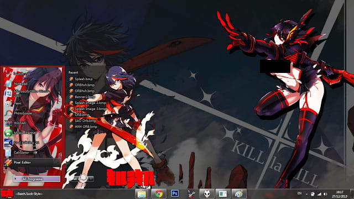
Task: Expand the All Programs list
Action: [37, 179]
